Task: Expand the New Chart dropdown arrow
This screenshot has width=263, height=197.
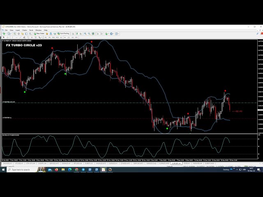Action: point(6,34)
